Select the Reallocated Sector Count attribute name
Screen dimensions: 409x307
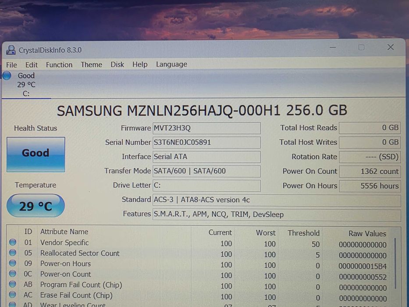[80, 253]
